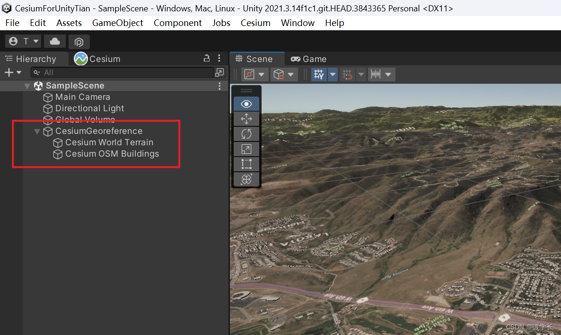Open the Help menu
Screen dimensions: 561x335
[334, 23]
